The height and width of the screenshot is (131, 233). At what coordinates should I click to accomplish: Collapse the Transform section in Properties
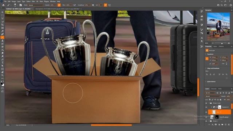206,54
